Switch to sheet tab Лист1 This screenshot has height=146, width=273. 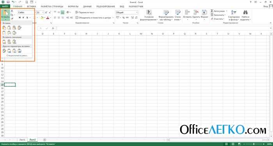[22, 139]
